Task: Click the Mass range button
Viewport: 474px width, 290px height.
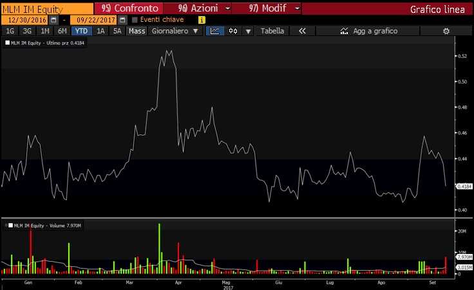Action: (136, 31)
